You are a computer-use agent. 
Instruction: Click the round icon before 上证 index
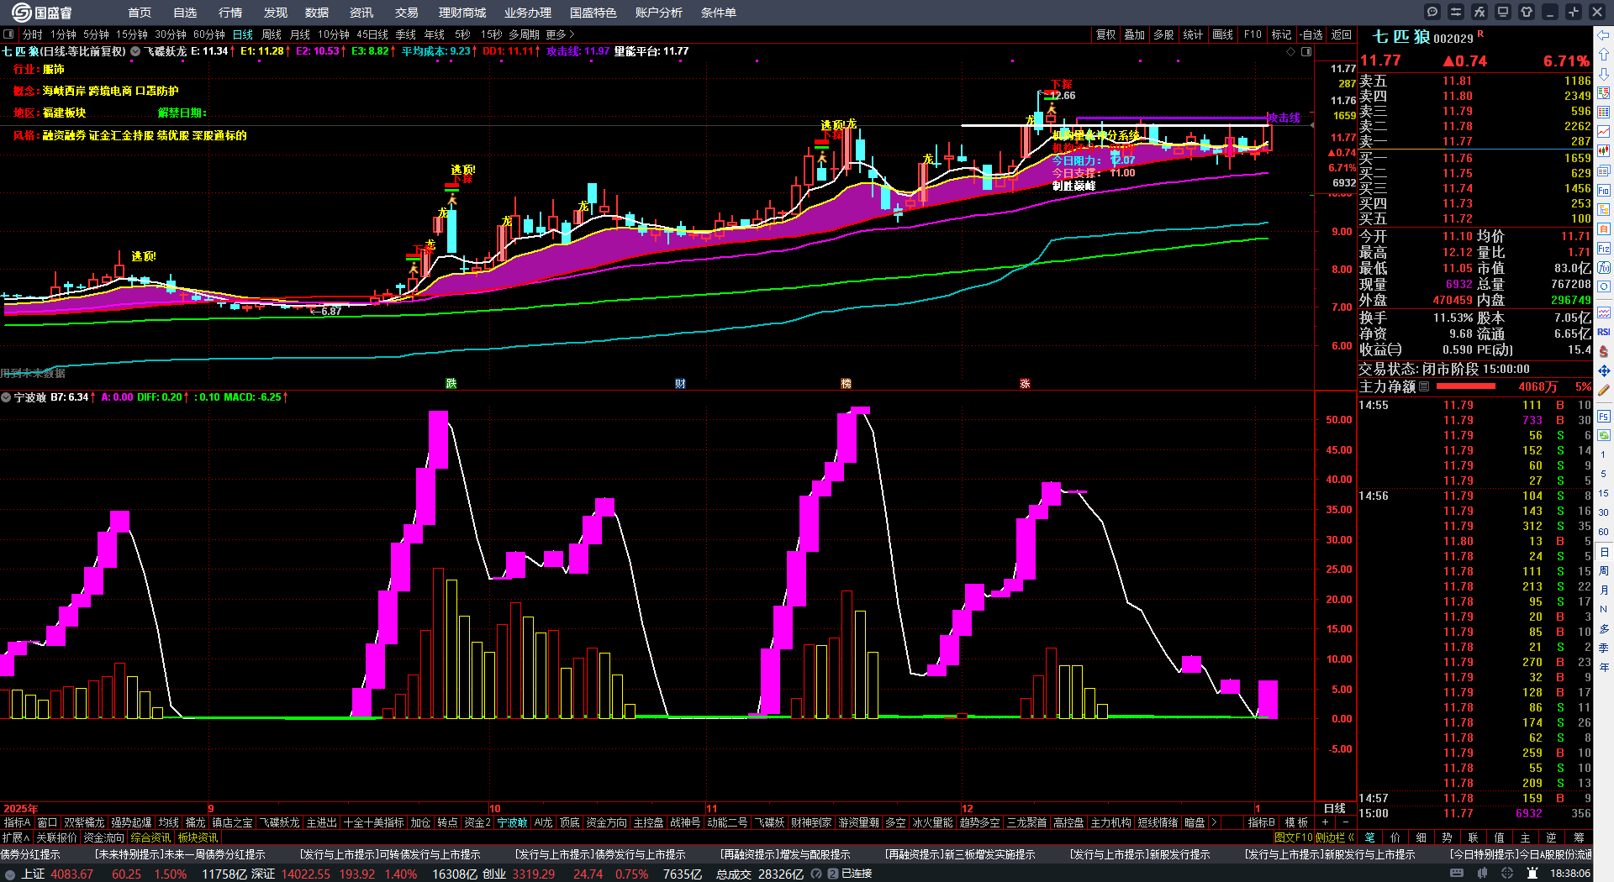[10, 874]
